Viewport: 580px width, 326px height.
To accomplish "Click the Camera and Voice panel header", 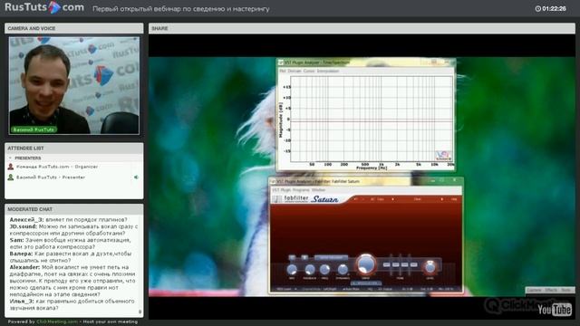I will pos(74,28).
